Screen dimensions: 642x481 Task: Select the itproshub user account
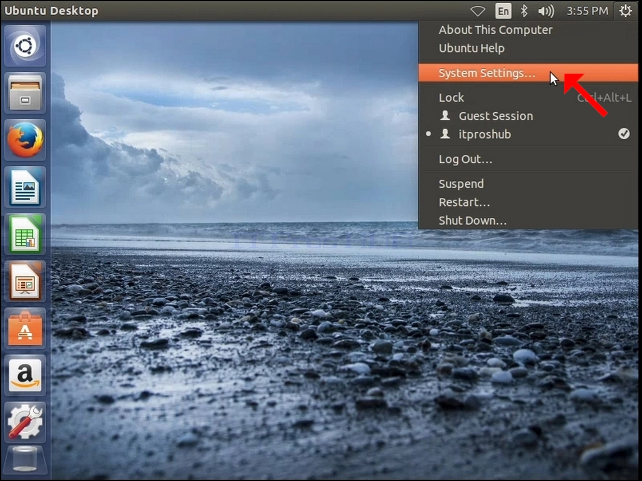pos(528,134)
